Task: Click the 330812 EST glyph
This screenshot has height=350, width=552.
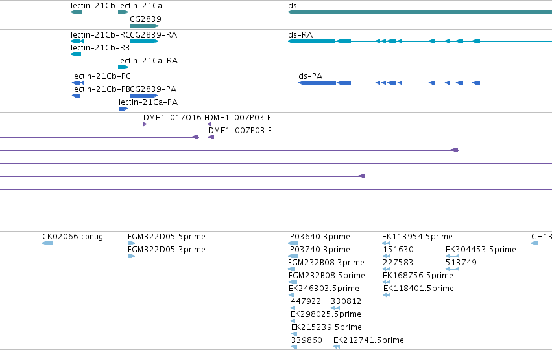Action: pos(335,308)
